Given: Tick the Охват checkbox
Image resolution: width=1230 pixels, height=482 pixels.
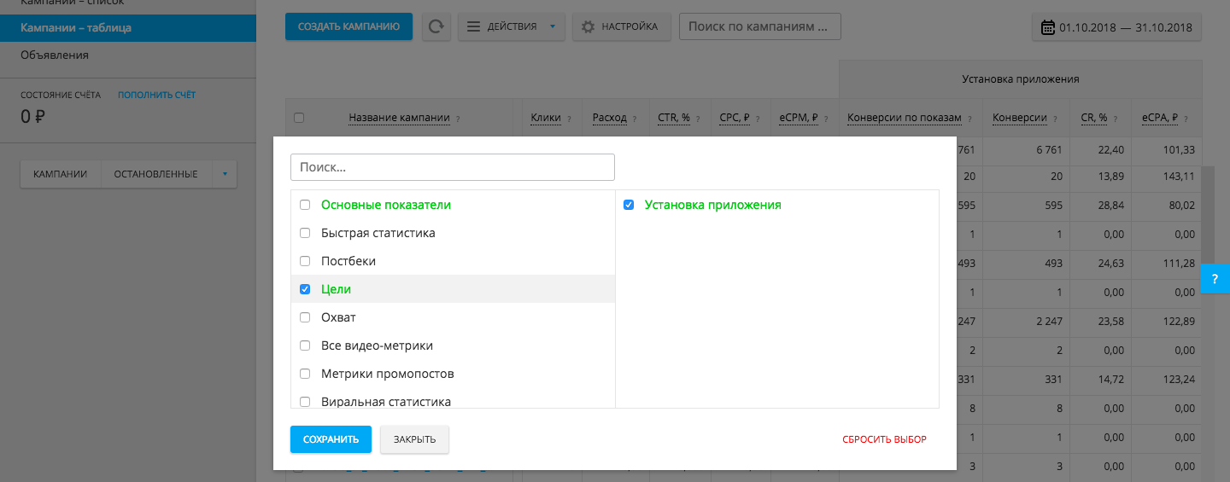Looking at the screenshot, I should click(x=305, y=317).
